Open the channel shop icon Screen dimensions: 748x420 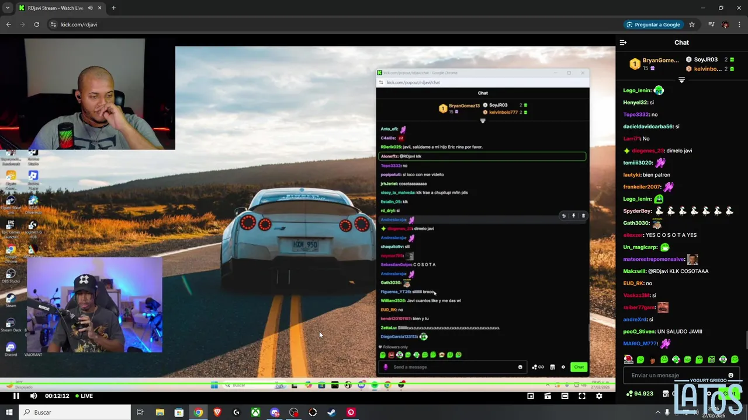[x=666, y=394]
